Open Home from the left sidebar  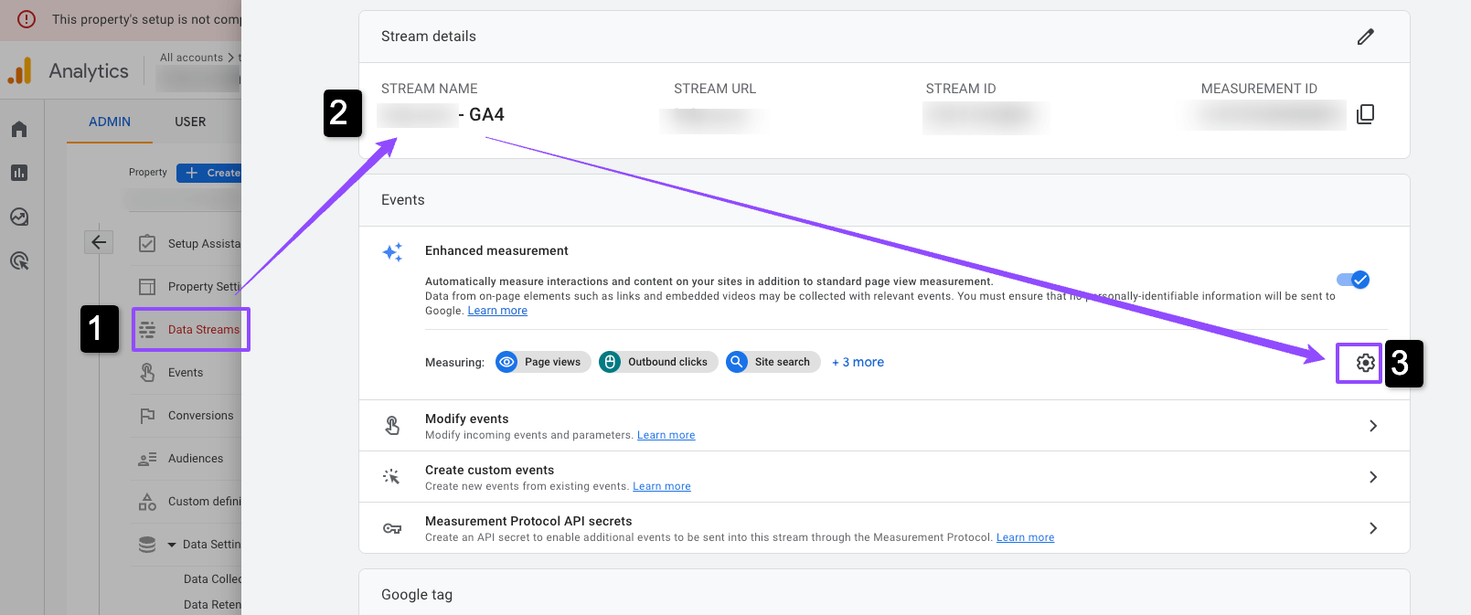tap(19, 129)
